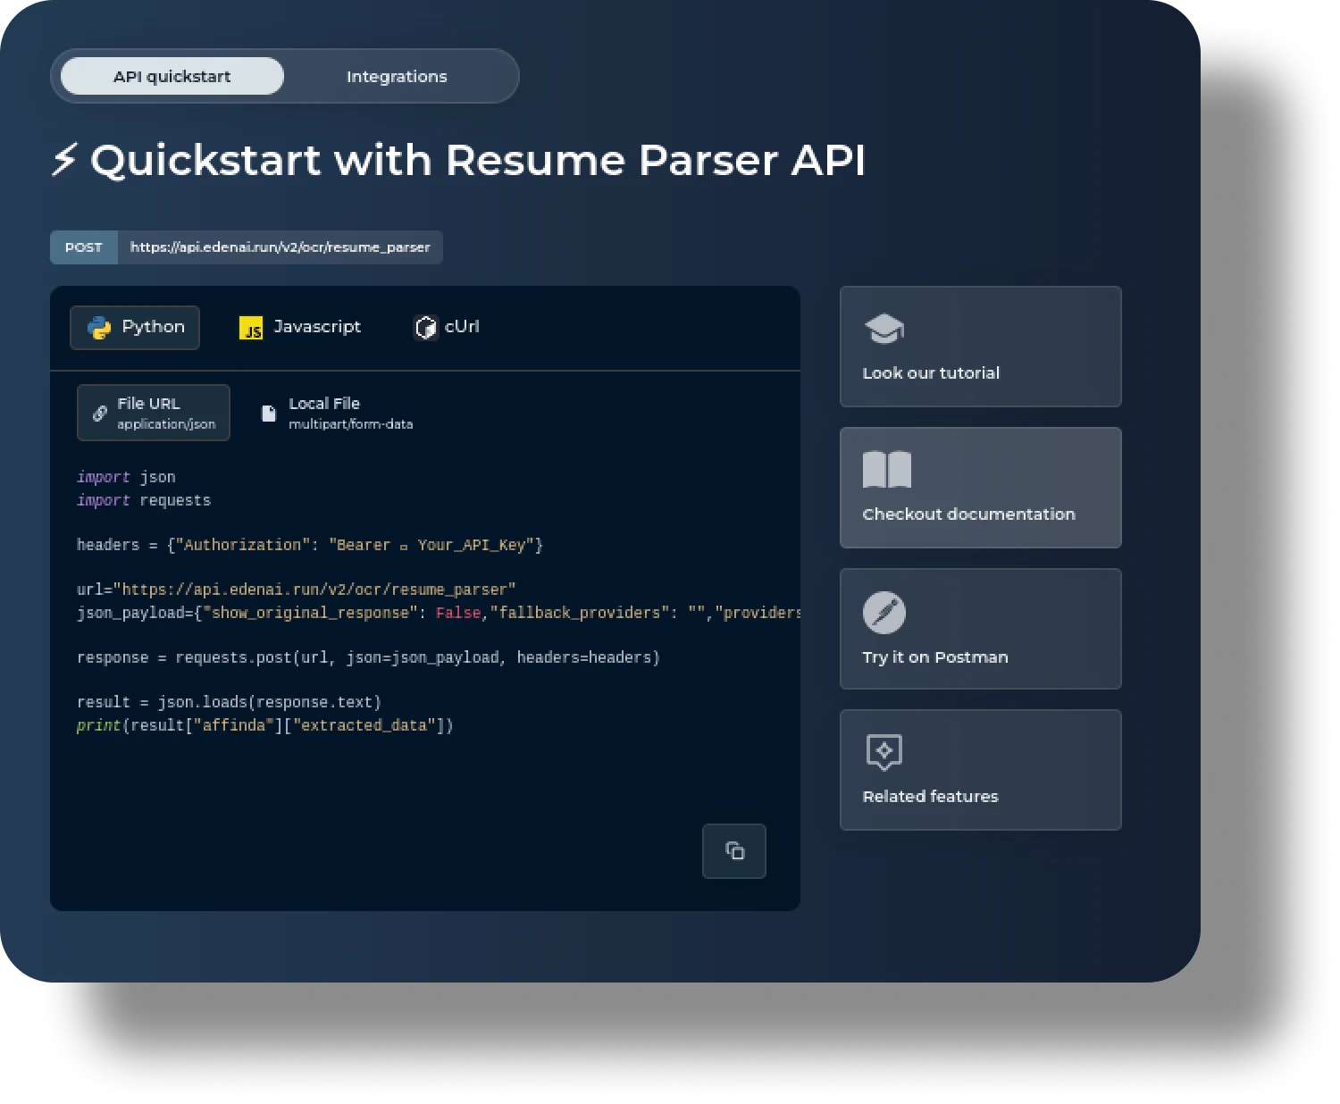Viewport: 1340px width, 1104px height.
Task: Click the link icon on File URL option
Action: [100, 413]
